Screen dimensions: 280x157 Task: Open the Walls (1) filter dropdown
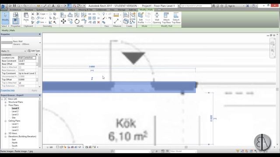(14, 51)
